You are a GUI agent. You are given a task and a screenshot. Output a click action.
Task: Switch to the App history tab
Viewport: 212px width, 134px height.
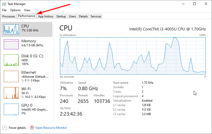(x=46, y=16)
